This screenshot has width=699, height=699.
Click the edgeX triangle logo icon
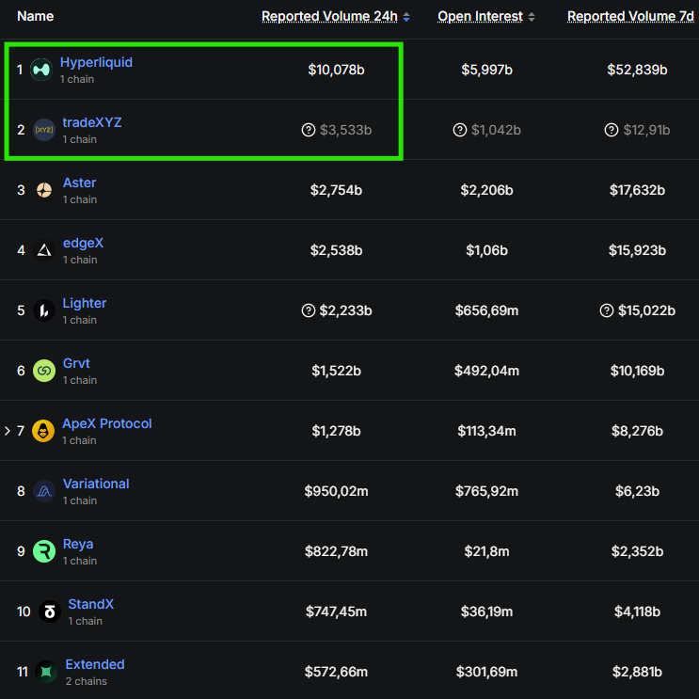(44, 250)
